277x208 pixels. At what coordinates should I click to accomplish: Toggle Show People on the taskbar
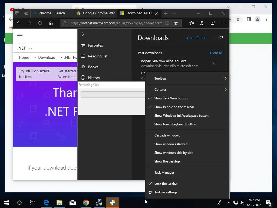(187, 107)
